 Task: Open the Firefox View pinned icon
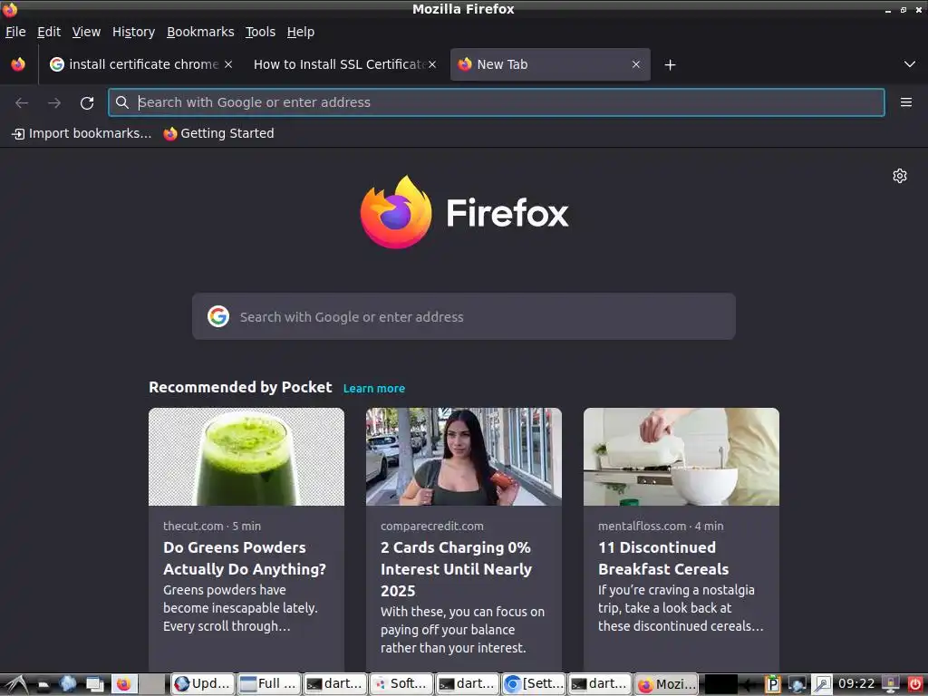click(18, 64)
